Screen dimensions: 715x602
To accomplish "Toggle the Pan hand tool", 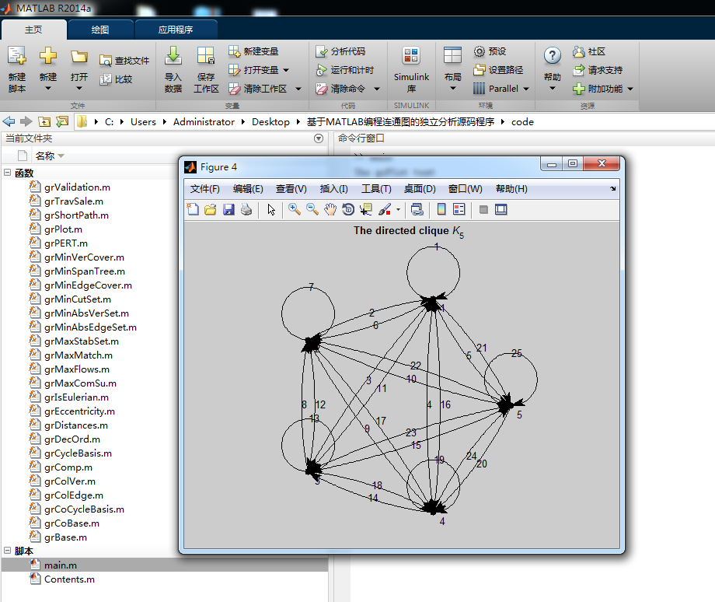I will pyautogui.click(x=330, y=209).
